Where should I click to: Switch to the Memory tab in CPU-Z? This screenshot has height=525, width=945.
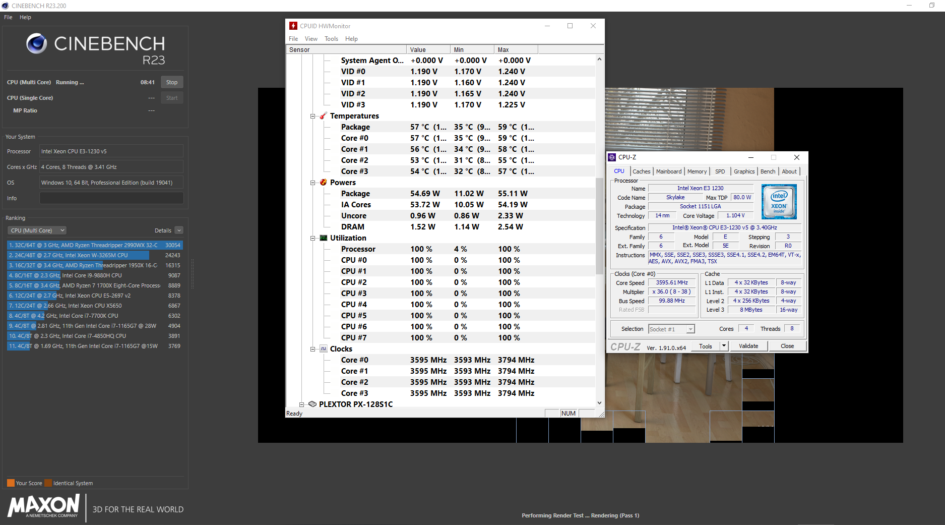click(697, 171)
